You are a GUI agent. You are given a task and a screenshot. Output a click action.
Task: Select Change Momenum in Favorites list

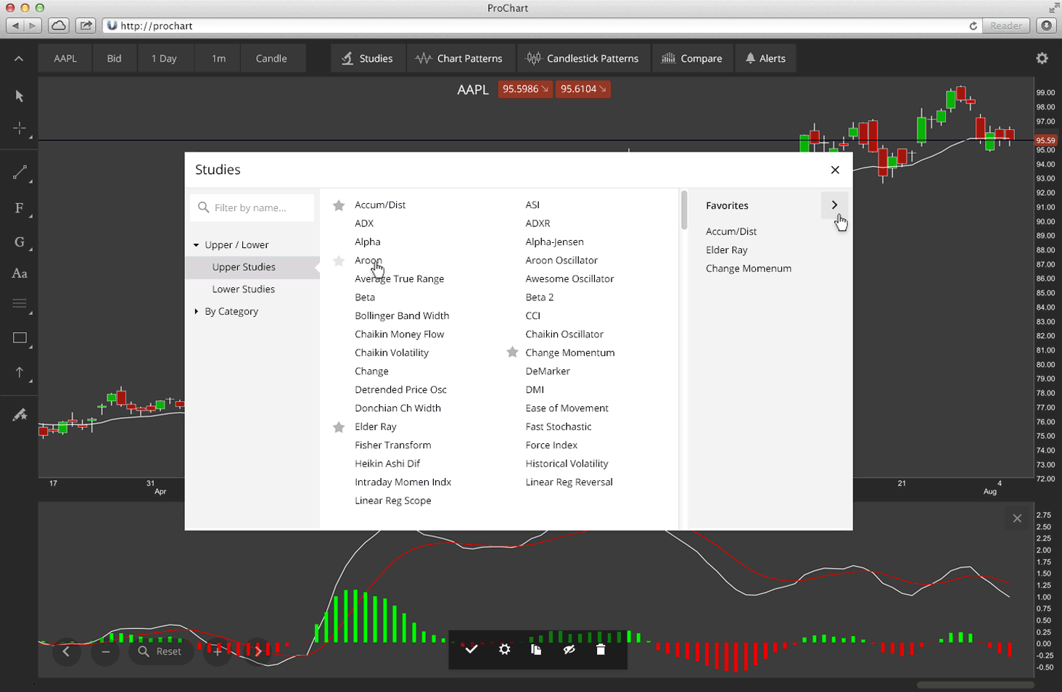(x=749, y=268)
